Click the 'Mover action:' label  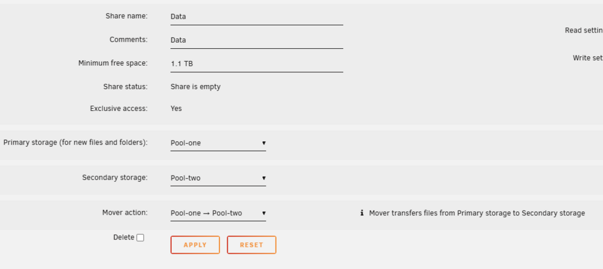coord(125,212)
